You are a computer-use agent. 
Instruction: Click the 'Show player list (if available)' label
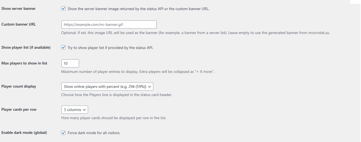tap(26, 47)
